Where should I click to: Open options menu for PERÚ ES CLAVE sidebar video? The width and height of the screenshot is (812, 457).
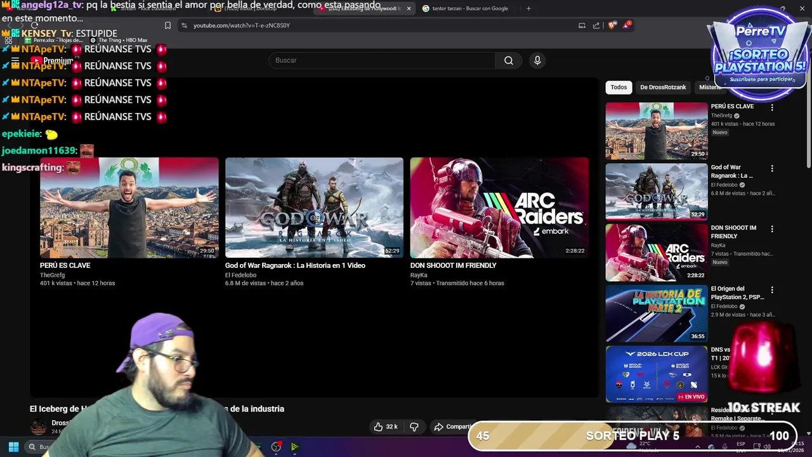772,107
